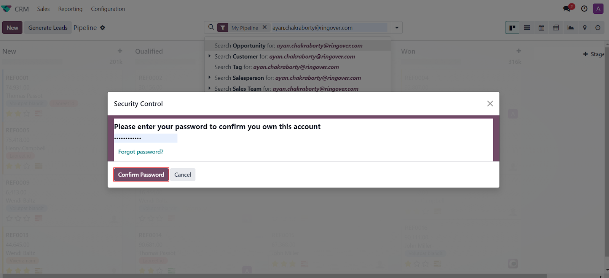
Task: Open the conversations messages icon
Action: (567, 9)
